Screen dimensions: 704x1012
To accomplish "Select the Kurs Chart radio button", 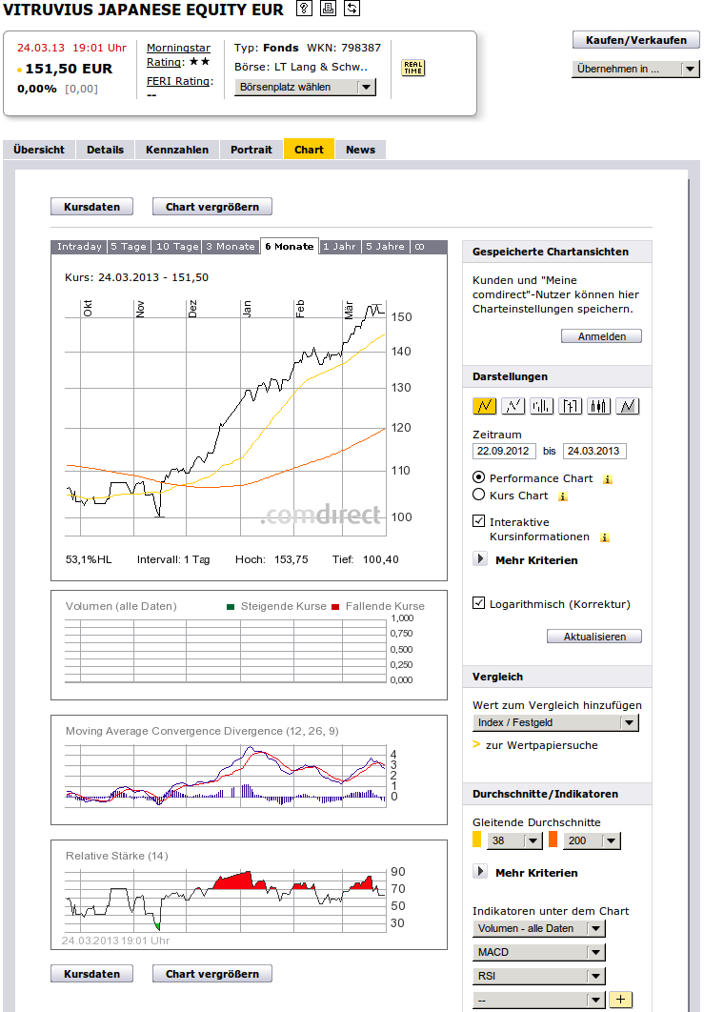I will [479, 495].
